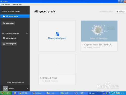Screen dimensions: 126x95
Task: Click the cloud icon beside All synced prezis
Action: pyautogui.click(x=4, y=16)
